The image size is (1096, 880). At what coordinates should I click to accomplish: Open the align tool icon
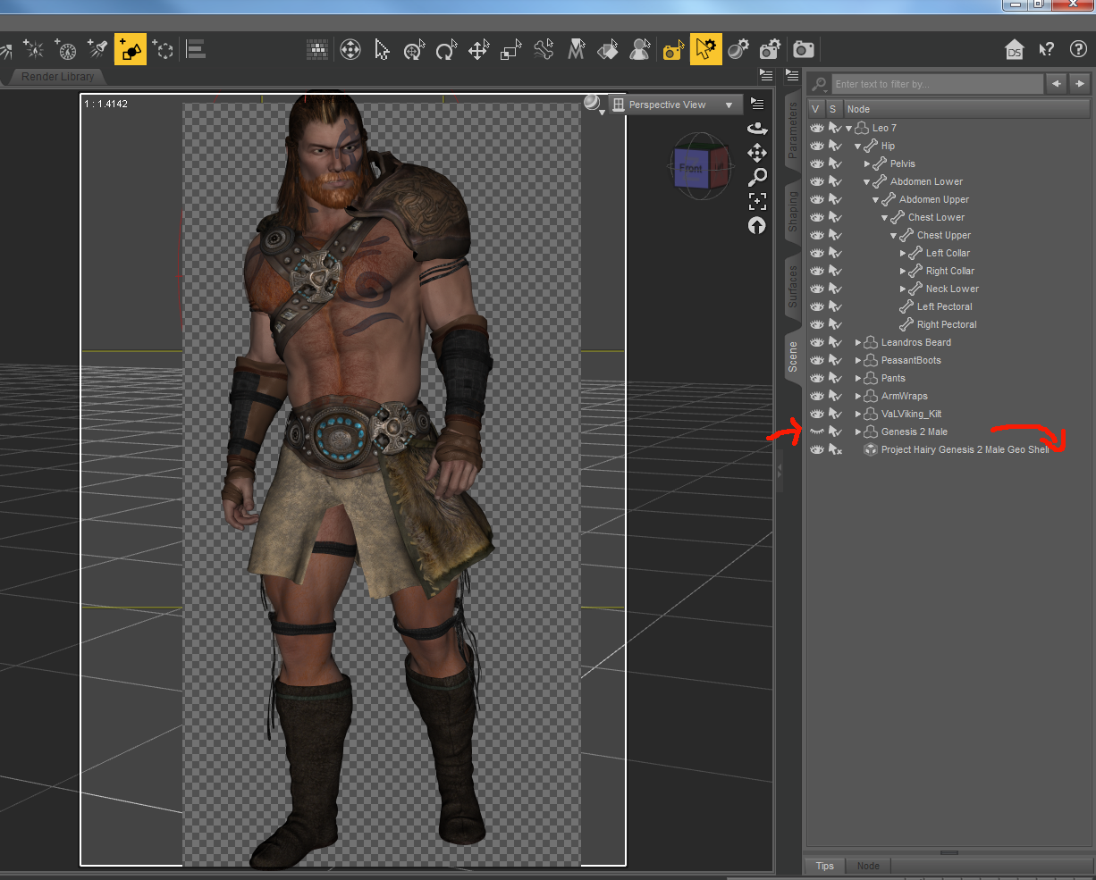click(x=196, y=49)
